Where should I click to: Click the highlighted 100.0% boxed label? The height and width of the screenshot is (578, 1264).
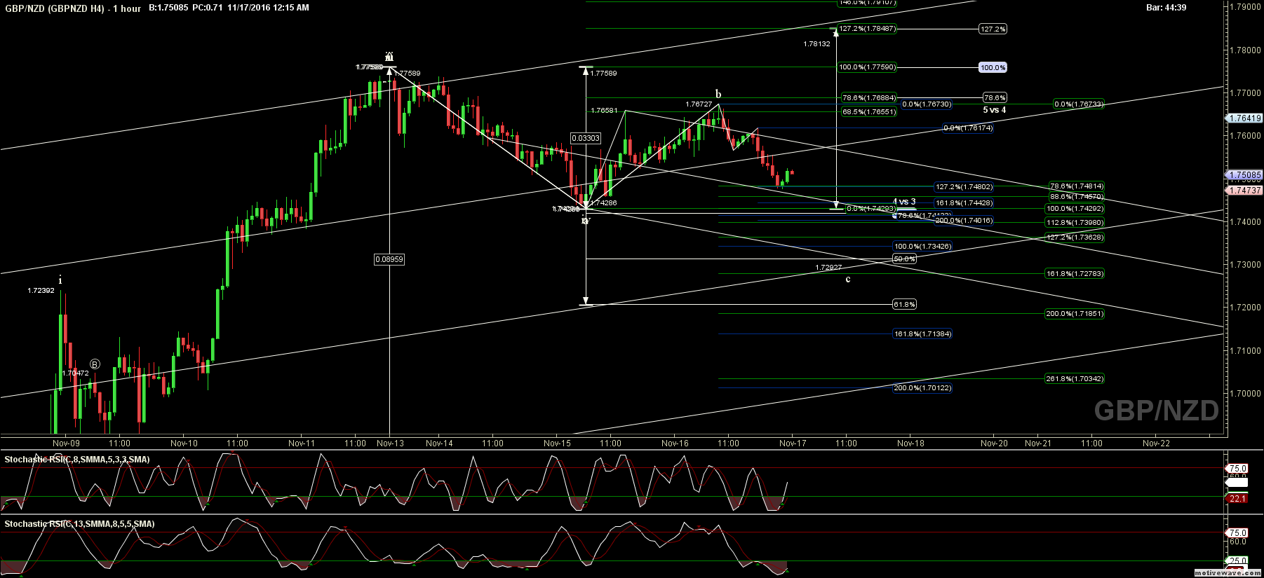993,68
